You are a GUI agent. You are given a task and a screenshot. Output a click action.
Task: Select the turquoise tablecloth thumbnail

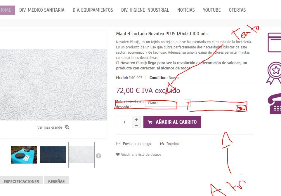(x=24, y=155)
